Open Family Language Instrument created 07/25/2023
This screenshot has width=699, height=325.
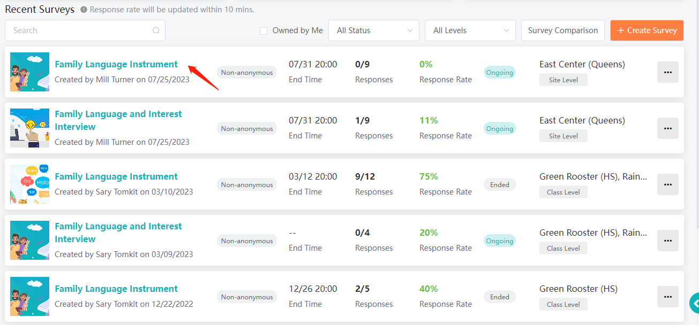click(x=116, y=64)
